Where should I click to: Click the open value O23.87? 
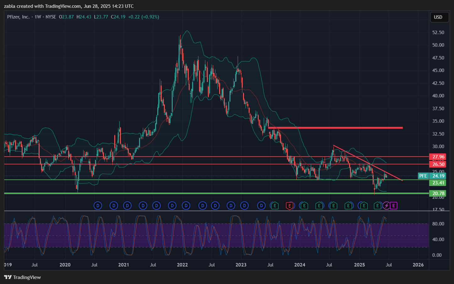click(66, 17)
